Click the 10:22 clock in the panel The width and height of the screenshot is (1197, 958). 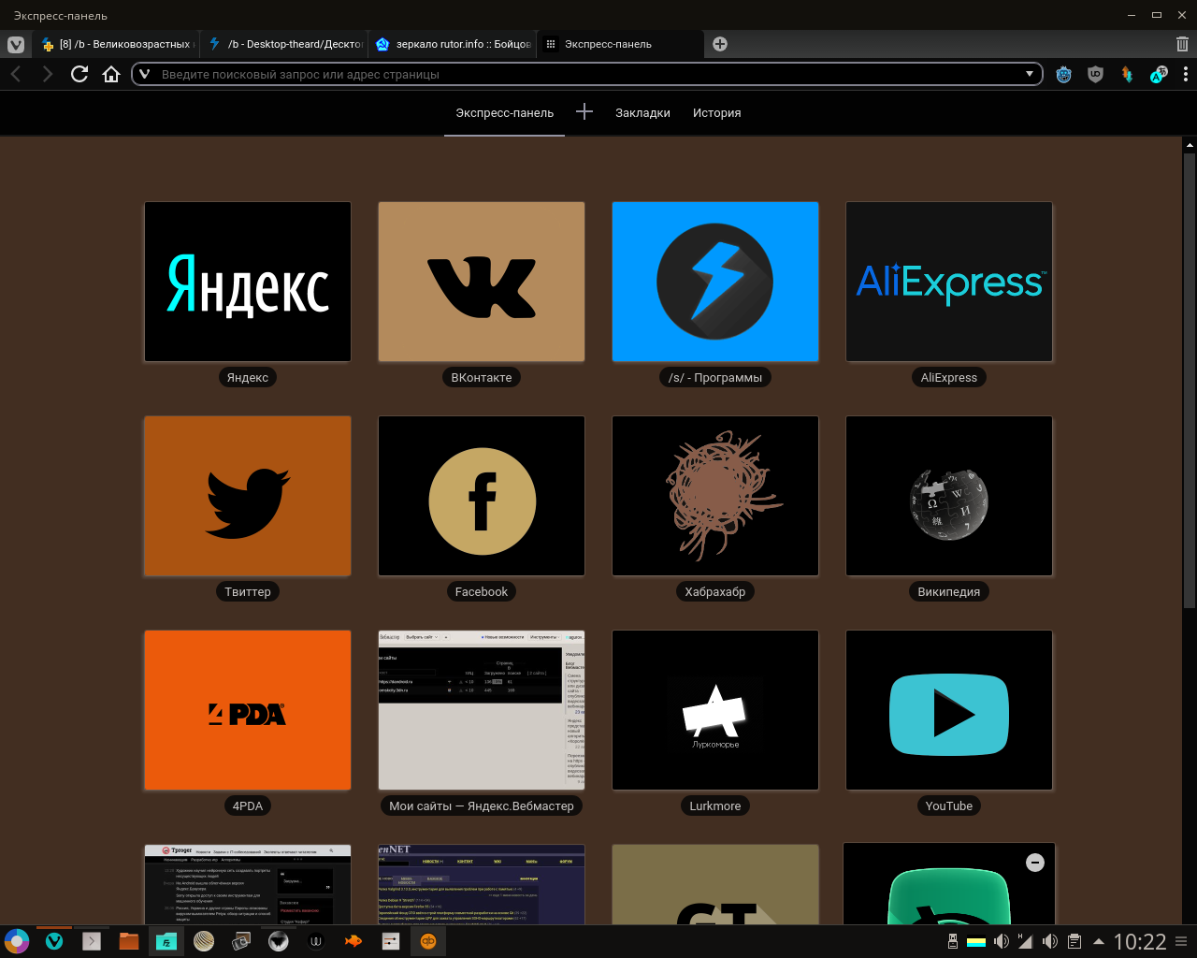(x=1140, y=941)
